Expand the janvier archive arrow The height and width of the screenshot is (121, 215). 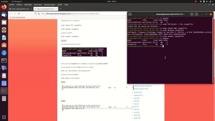click(132, 118)
